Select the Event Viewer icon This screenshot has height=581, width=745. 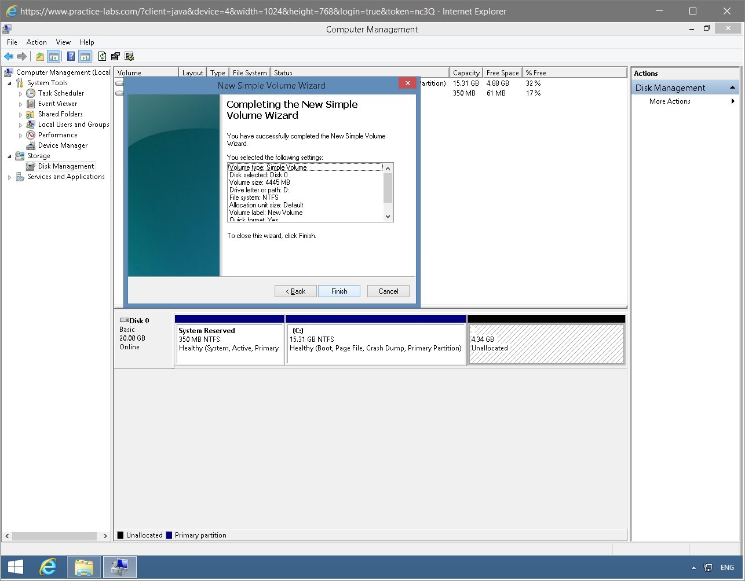[30, 104]
